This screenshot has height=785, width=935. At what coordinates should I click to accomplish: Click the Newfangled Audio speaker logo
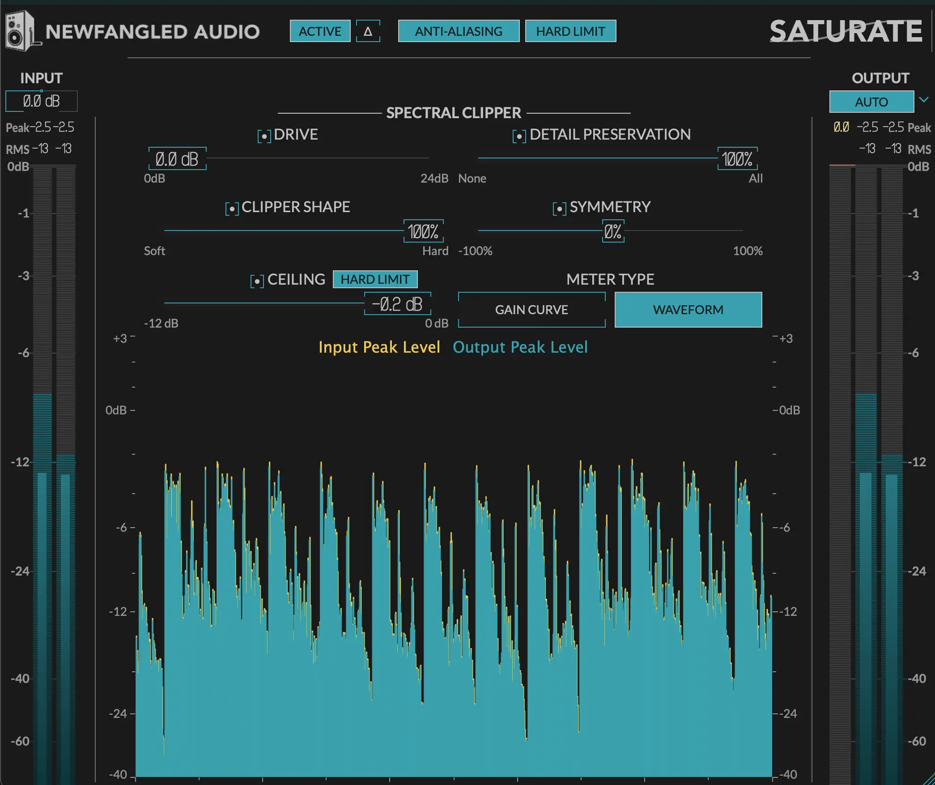coord(19,30)
